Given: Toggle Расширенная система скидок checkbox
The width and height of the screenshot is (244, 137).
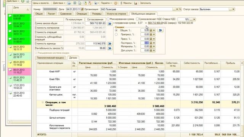Looking at the screenshot, I should coord(36,53).
